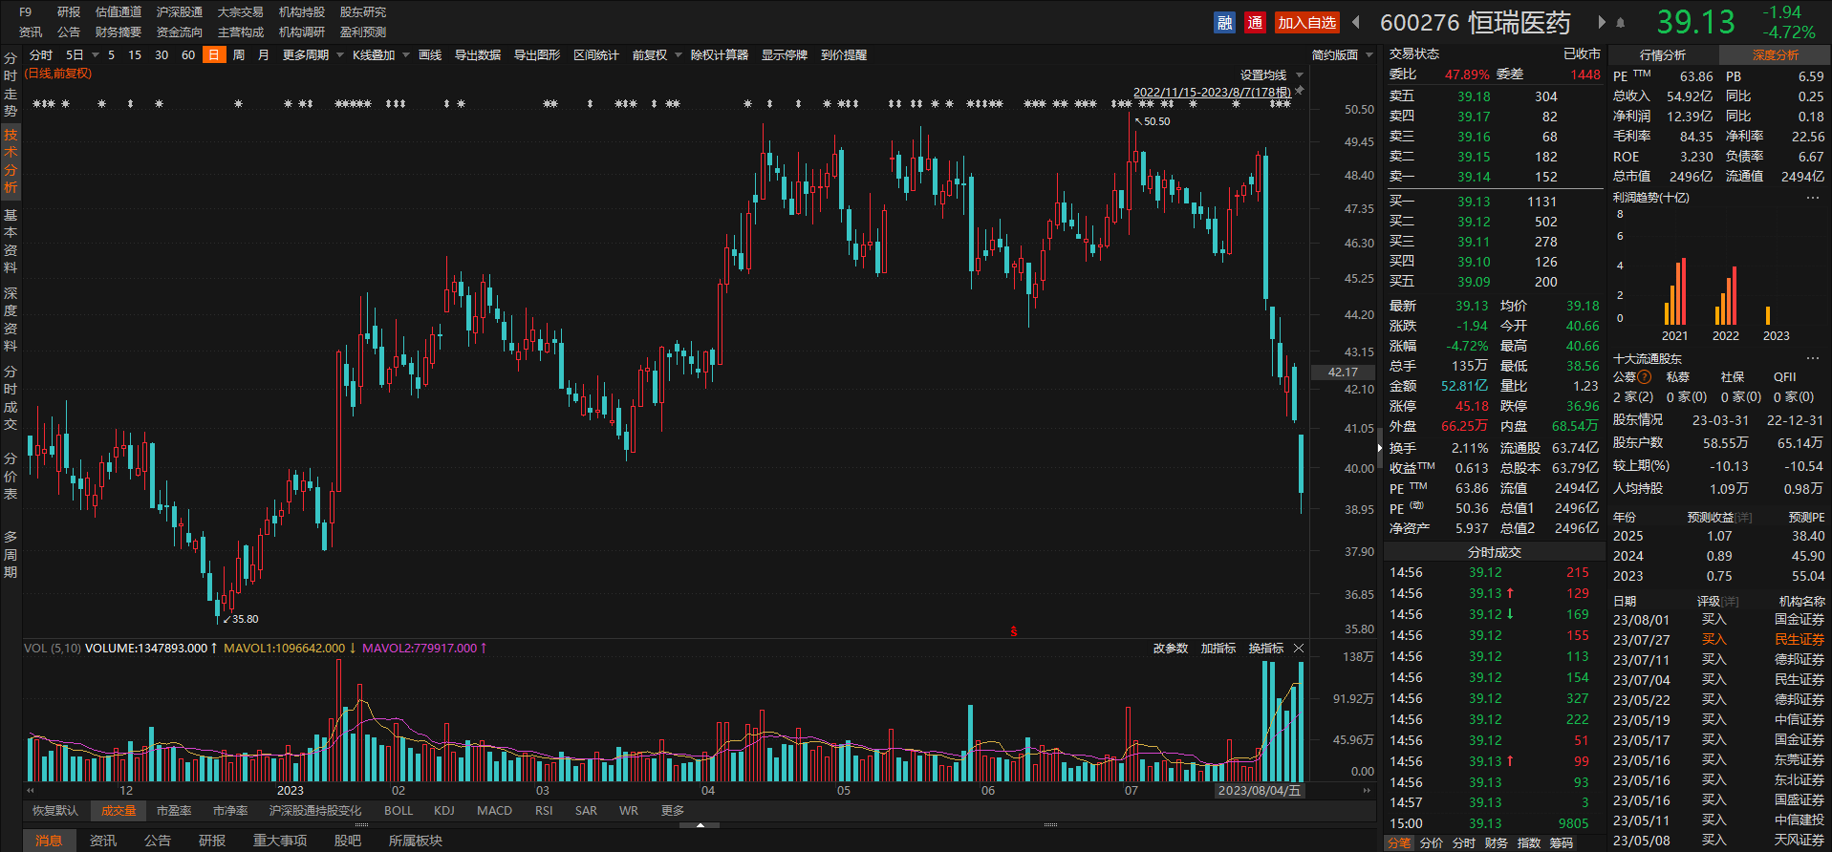1832x852 pixels.
Task: Click the price alert bell icon
Action: pos(1621,23)
